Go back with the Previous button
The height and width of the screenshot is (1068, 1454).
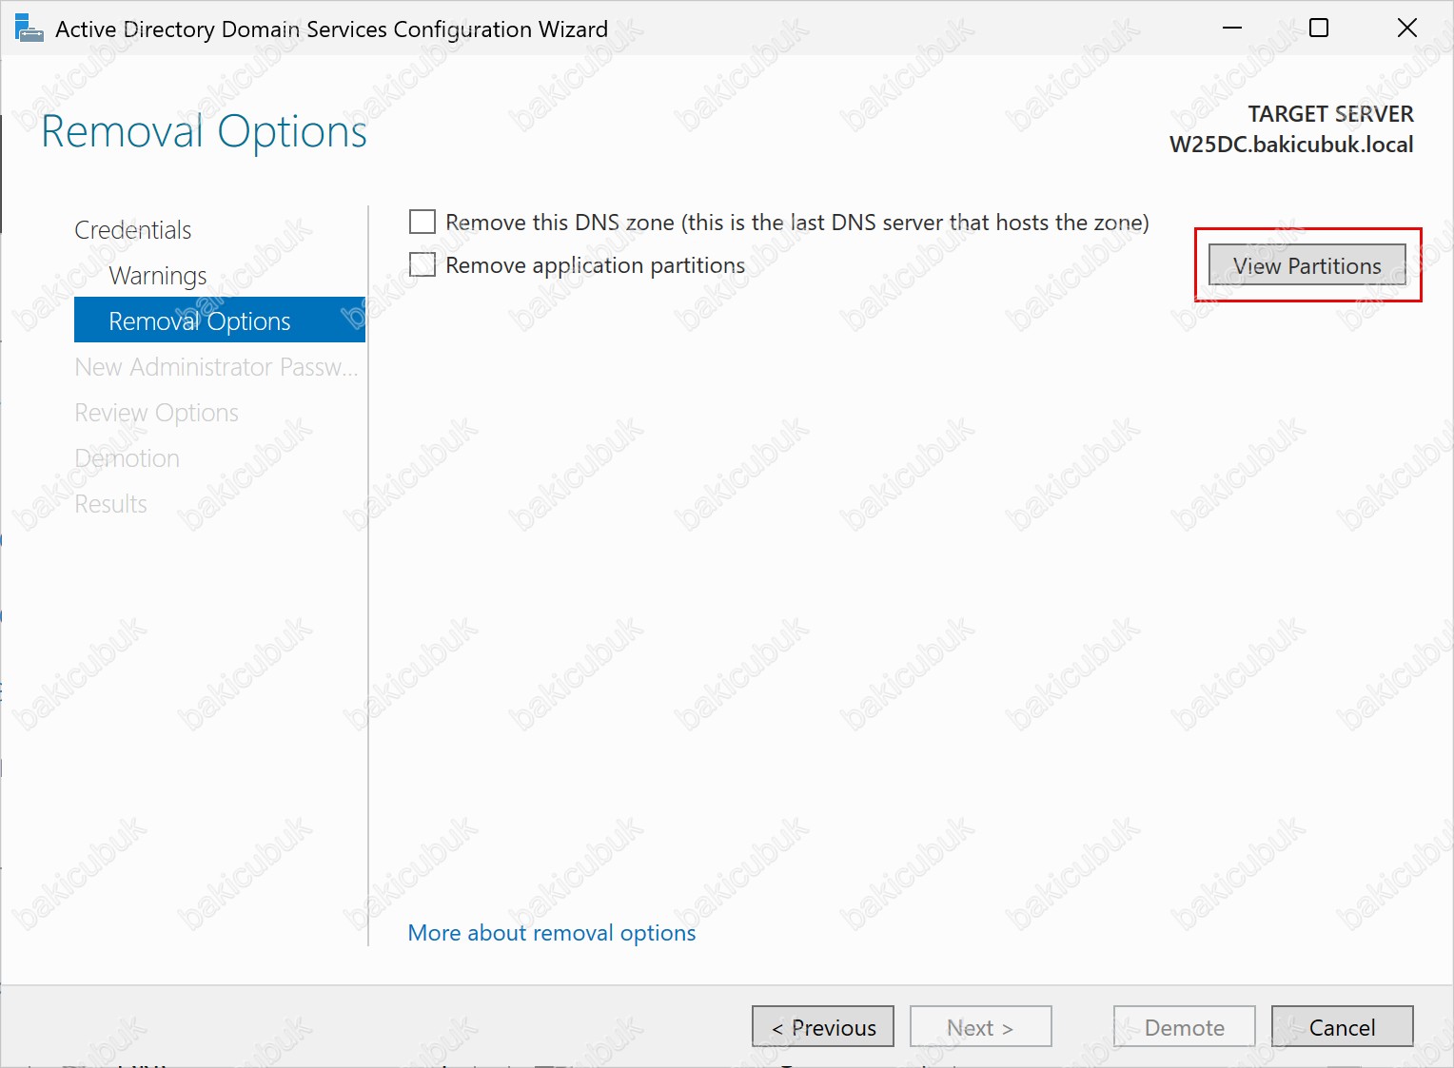(x=823, y=1027)
